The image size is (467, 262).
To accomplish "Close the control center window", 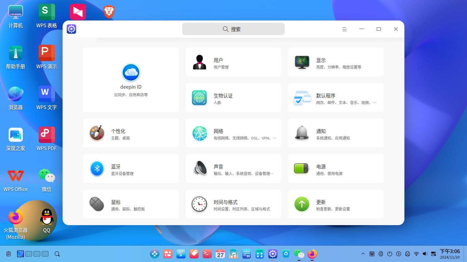I will coord(396,29).
